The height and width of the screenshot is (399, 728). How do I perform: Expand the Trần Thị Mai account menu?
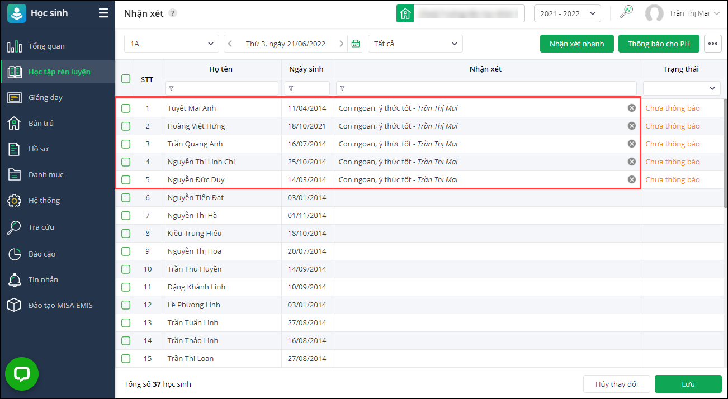[717, 13]
